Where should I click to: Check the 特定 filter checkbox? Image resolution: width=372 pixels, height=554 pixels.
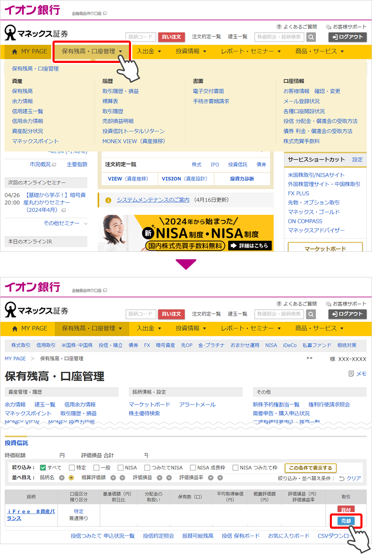click(x=72, y=467)
